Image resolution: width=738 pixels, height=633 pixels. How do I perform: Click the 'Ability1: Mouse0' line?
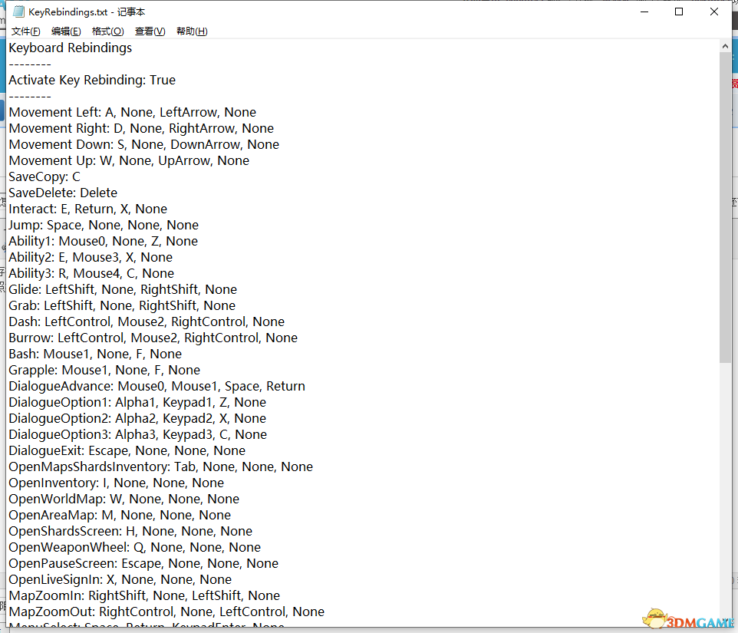pyautogui.click(x=103, y=241)
